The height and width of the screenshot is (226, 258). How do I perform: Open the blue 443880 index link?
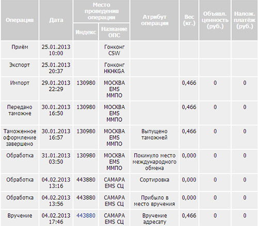[x=86, y=215]
